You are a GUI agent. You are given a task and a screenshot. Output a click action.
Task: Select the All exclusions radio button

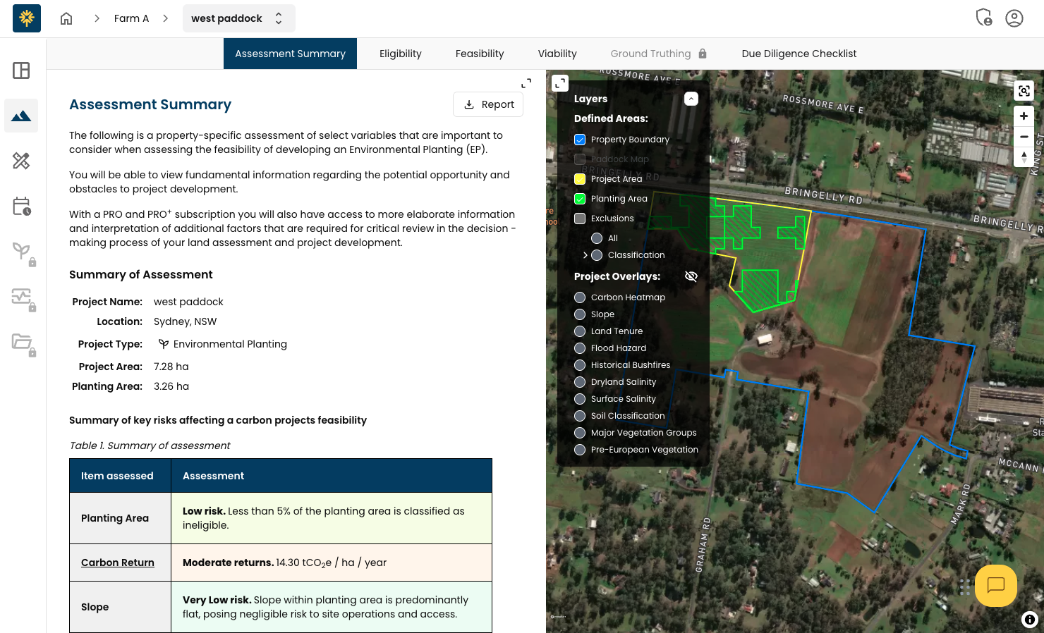click(x=597, y=238)
